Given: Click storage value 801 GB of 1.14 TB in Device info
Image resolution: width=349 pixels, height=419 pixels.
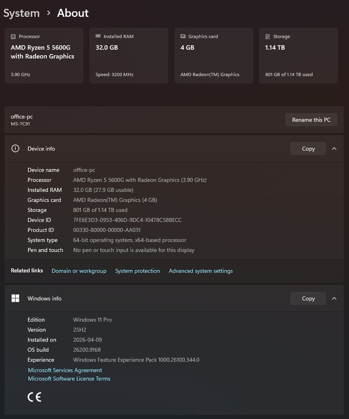Looking at the screenshot, I should [x=100, y=210].
